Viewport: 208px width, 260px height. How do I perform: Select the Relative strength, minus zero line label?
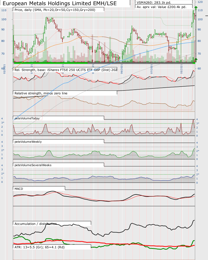(x=65, y=93)
